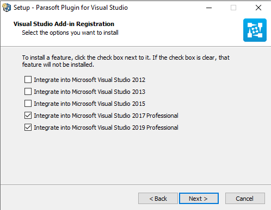Uncheck the Visual Studio 2017 Professional checkbox
This screenshot has height=210, width=271.
(28, 116)
